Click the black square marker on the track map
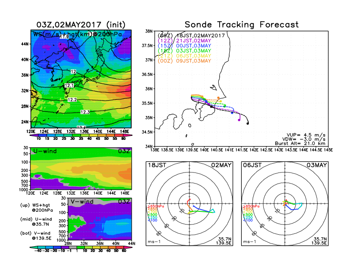 click(x=211, y=106)
